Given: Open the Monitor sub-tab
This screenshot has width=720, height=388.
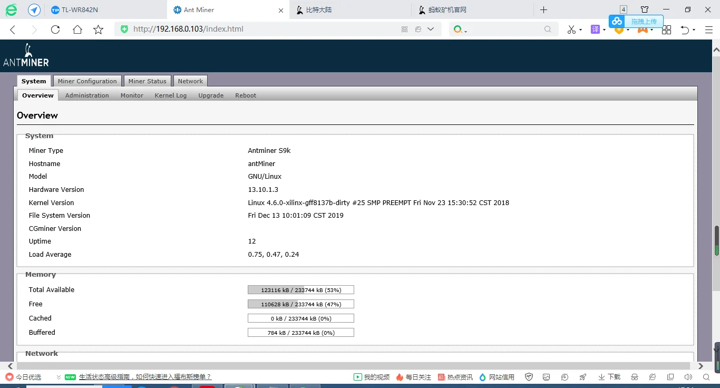Looking at the screenshot, I should pos(132,95).
